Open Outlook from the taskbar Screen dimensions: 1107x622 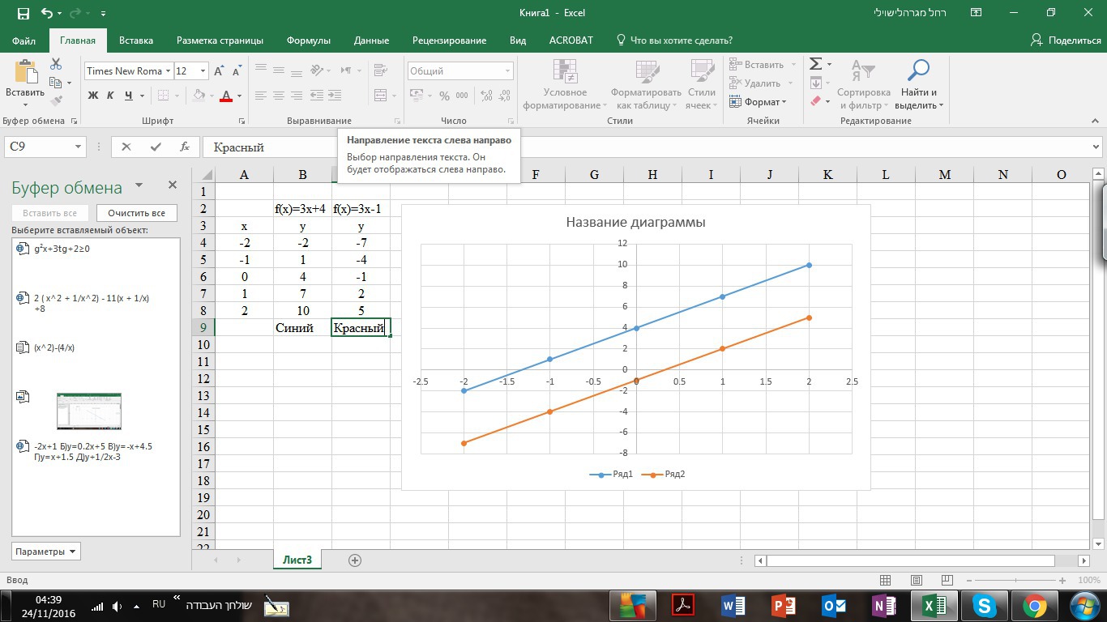(833, 605)
